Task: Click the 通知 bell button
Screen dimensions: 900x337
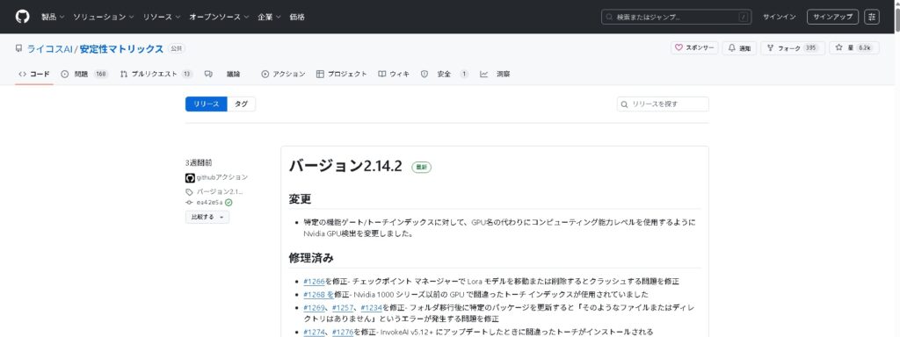Action: [x=739, y=48]
